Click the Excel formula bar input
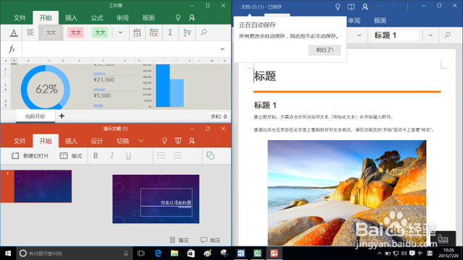This screenshot has height=260, width=463. click(x=119, y=49)
